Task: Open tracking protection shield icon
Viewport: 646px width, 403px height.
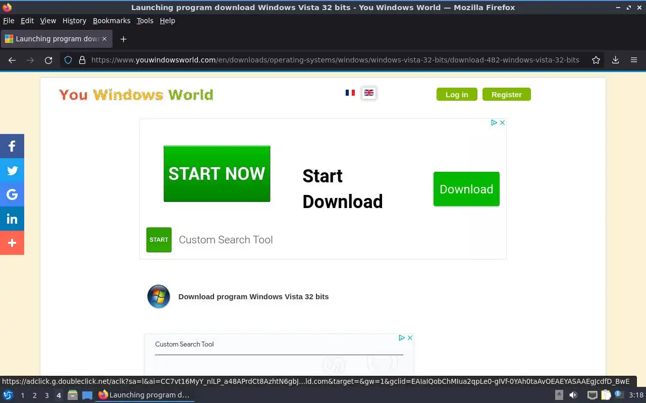Action: point(68,60)
